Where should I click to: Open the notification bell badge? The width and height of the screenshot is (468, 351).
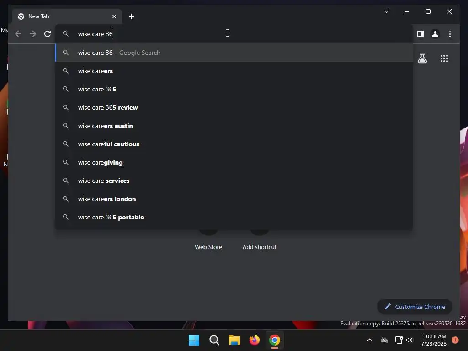(x=455, y=340)
